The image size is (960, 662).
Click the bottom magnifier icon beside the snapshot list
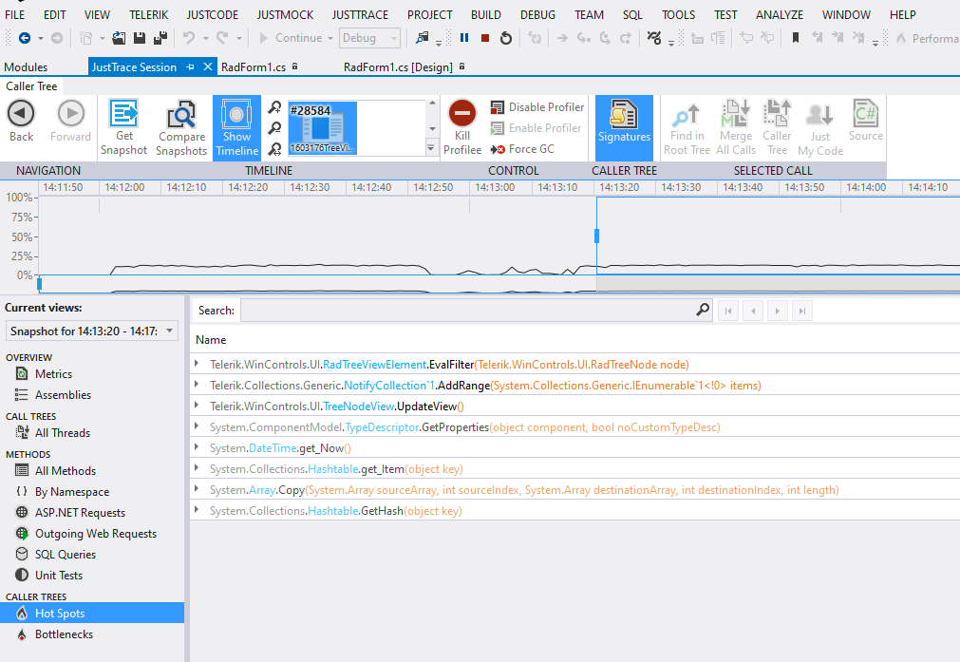(275, 149)
